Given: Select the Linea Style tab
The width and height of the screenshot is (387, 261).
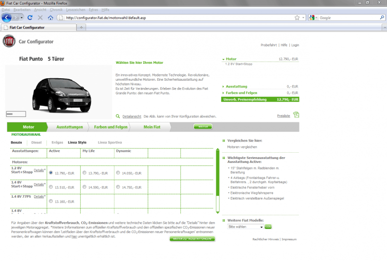Looking at the screenshot, I should coord(77,142).
